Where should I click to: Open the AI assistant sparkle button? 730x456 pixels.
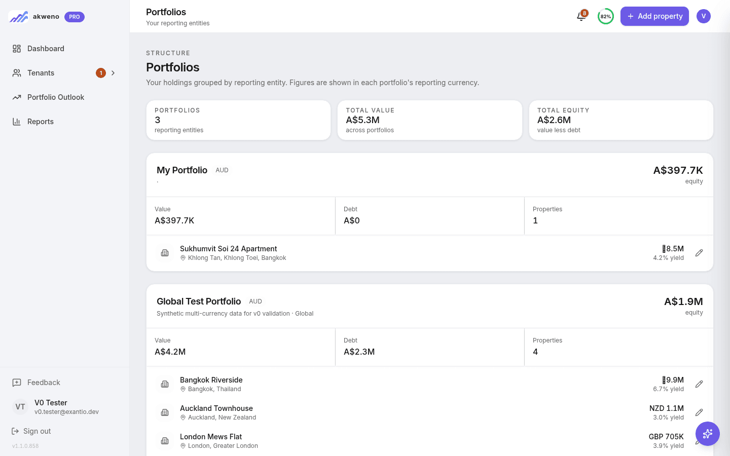click(708, 434)
